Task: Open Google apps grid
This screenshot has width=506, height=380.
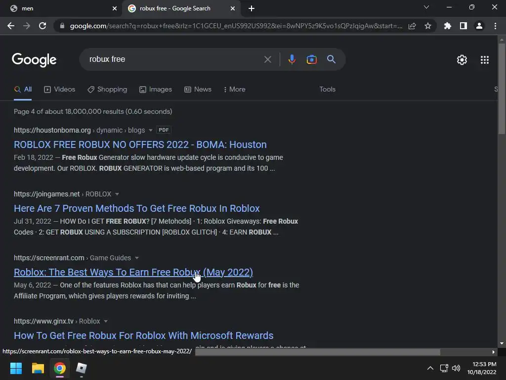Action: click(x=484, y=60)
